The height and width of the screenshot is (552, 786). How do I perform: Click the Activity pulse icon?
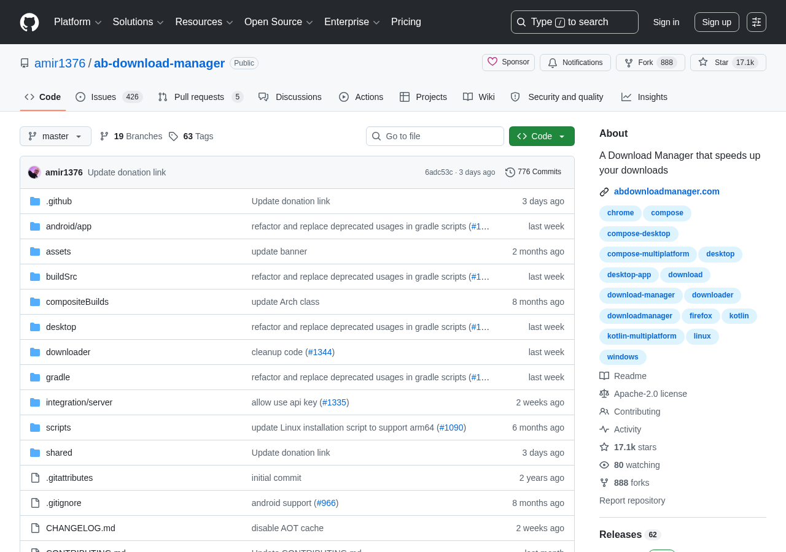click(604, 429)
